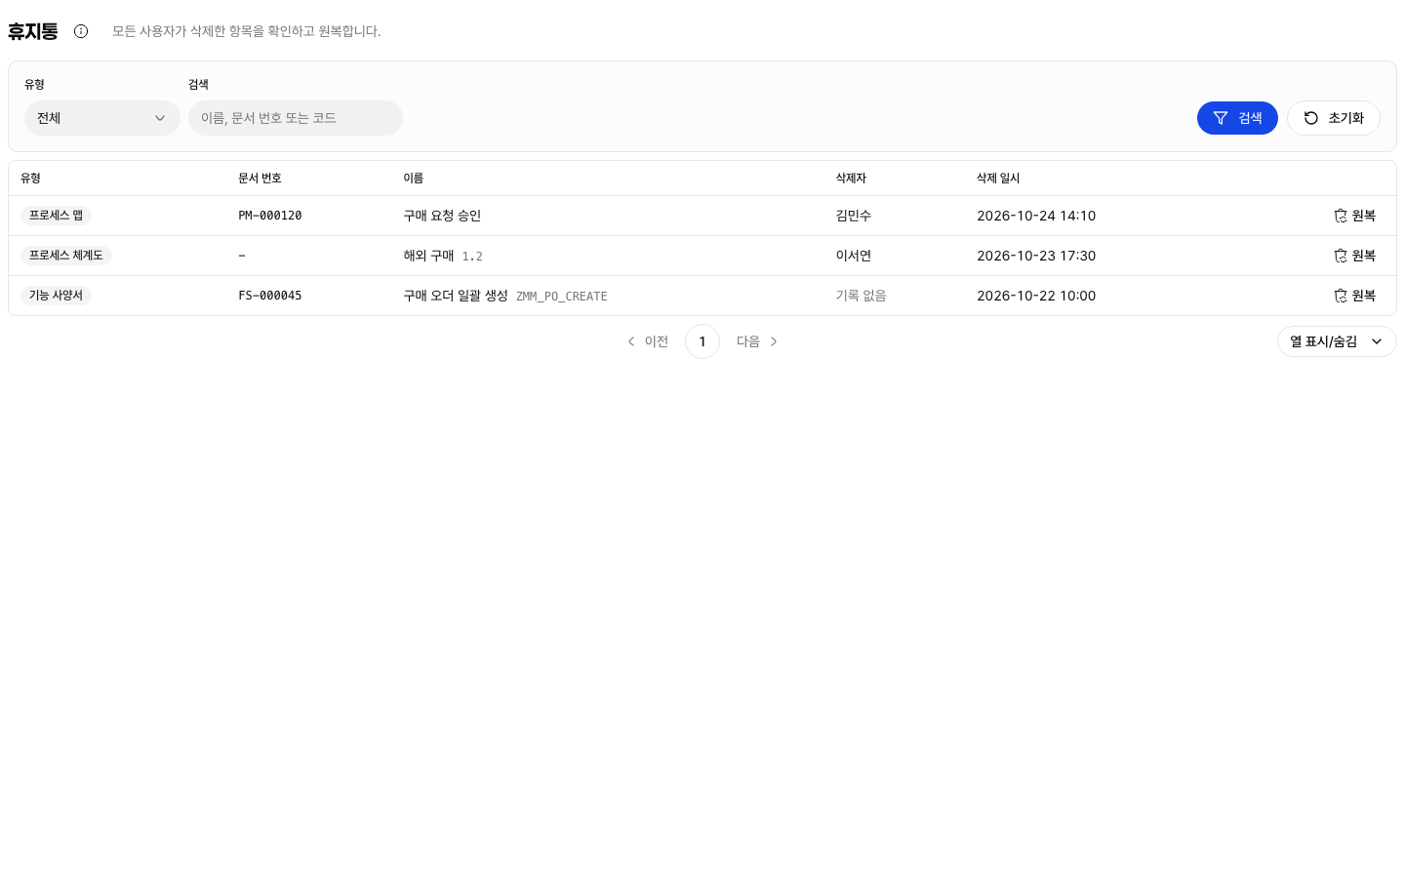This screenshot has width=1405, height=878.
Task: Go to previous page with 이전
Action: coord(648,341)
